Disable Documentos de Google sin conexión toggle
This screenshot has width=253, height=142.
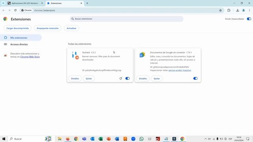(x=195, y=78)
